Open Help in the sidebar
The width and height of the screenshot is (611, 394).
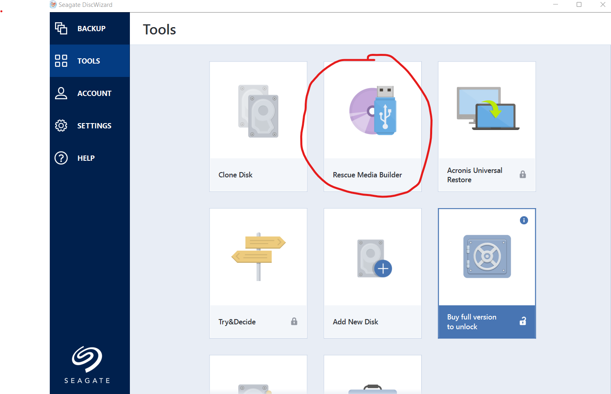[x=90, y=158]
